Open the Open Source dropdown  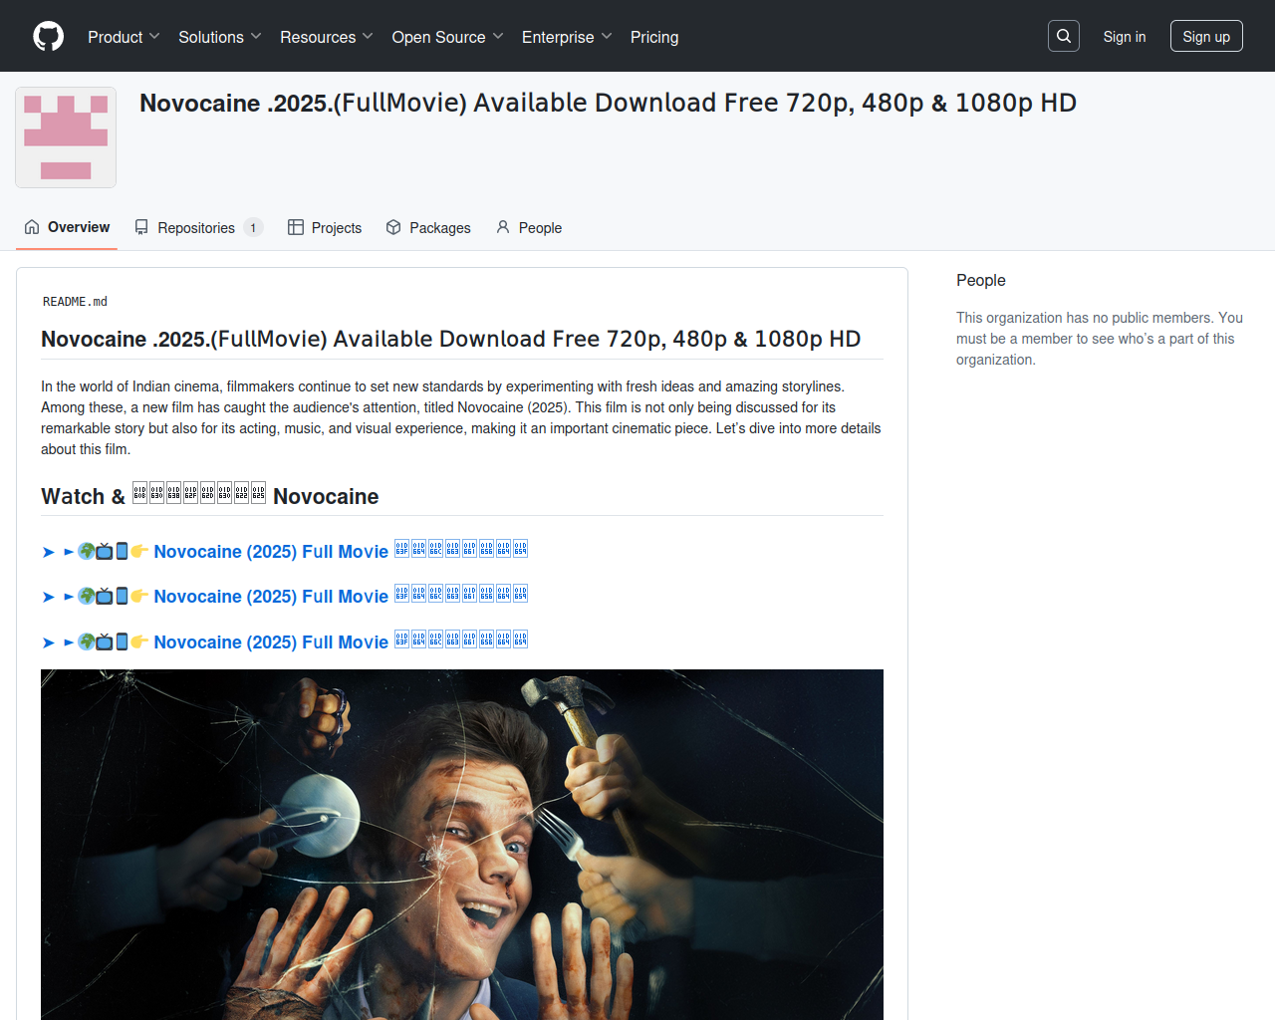coord(447,37)
